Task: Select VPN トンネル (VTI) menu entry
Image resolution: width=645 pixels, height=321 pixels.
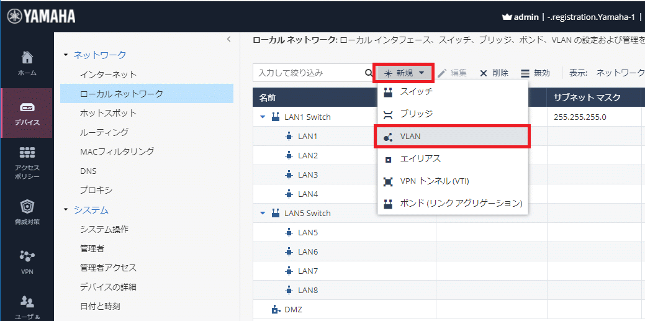Action: [x=453, y=181]
